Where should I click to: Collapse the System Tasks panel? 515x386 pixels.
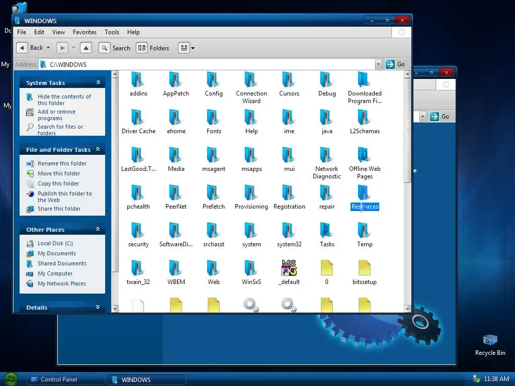(x=98, y=82)
